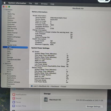The width and height of the screenshot is (111, 111).
Task: Click the Macintosh HD disk icon
Action: (46, 100)
